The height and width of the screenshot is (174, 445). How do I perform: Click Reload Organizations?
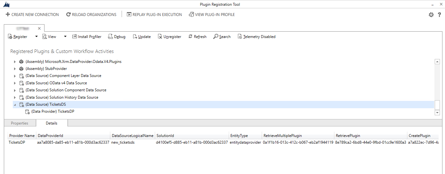pos(91,14)
